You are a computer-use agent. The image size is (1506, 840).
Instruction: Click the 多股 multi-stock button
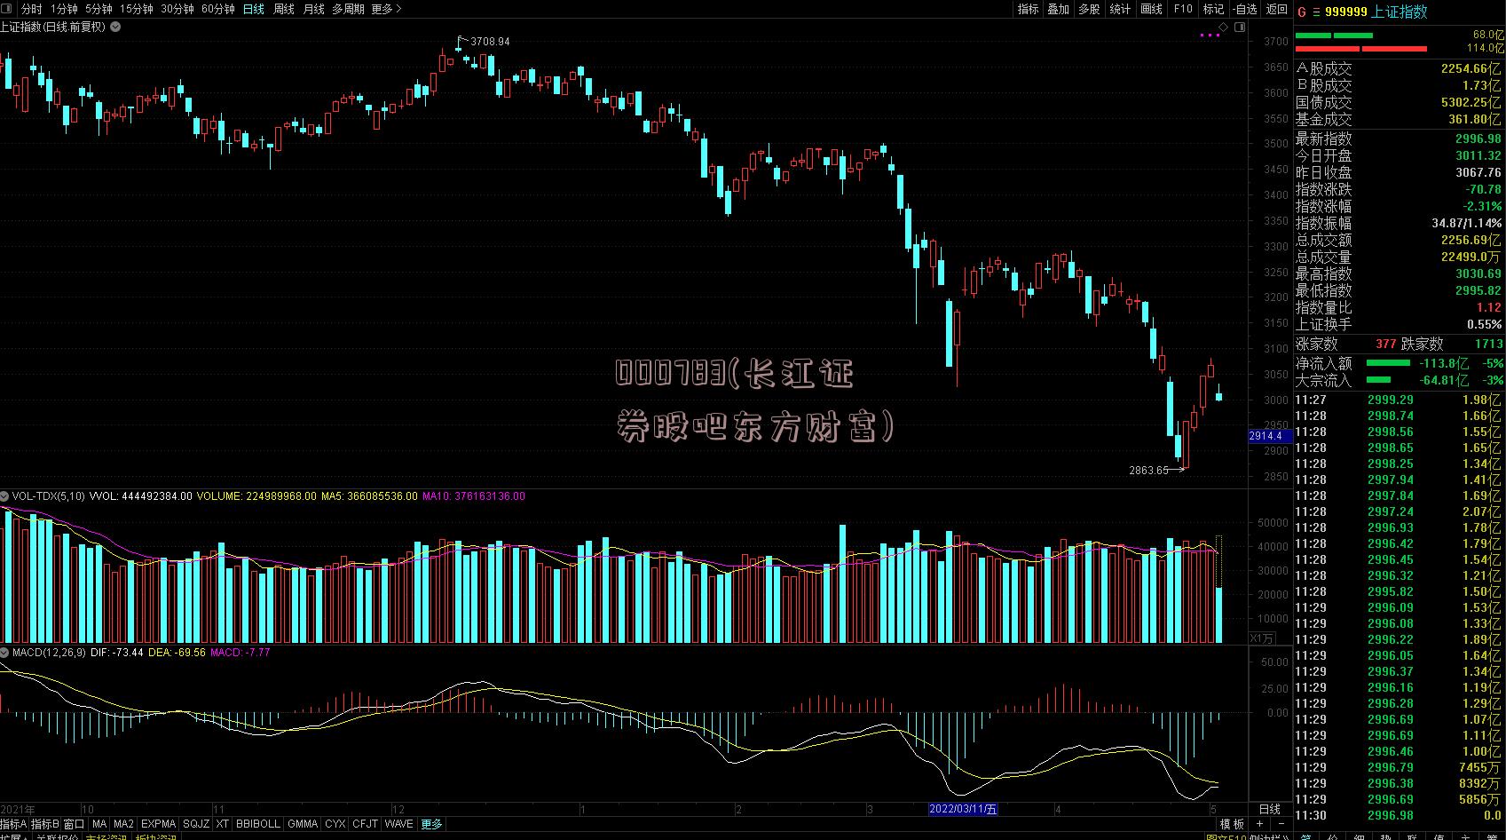pyautogui.click(x=1089, y=9)
